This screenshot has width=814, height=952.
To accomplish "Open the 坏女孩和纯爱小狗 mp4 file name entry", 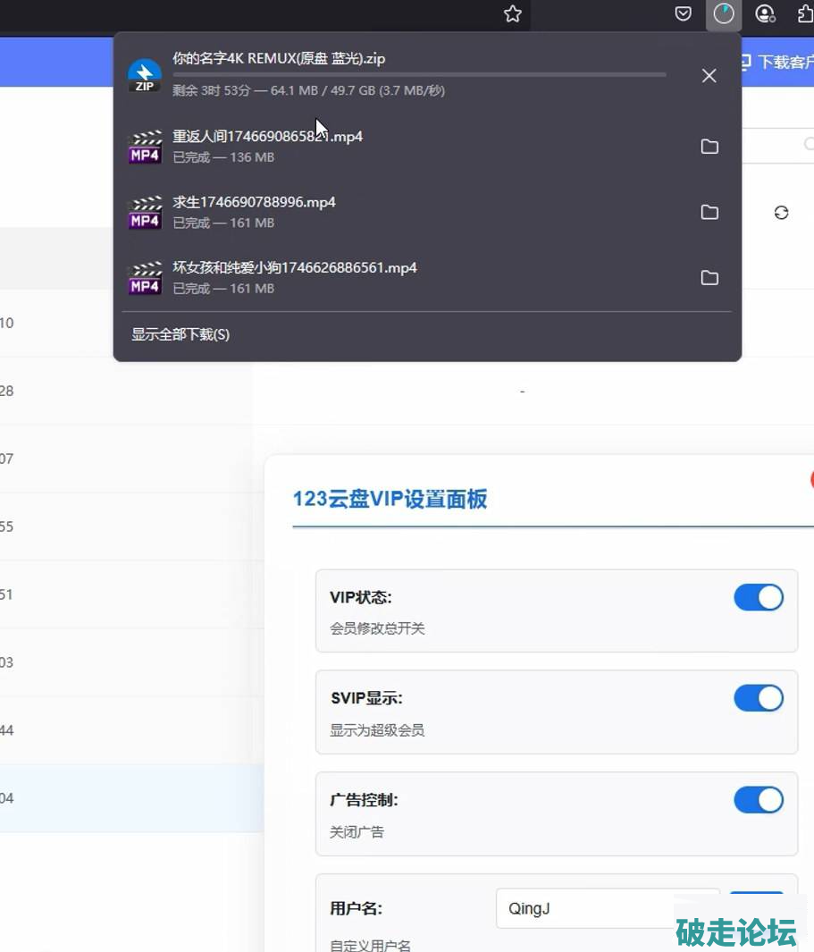I will [x=294, y=268].
